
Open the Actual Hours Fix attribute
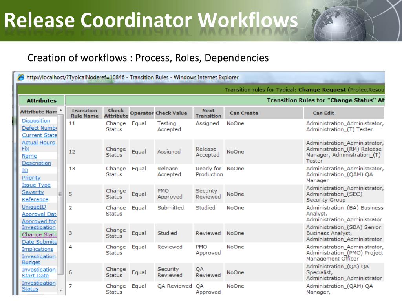39,145
